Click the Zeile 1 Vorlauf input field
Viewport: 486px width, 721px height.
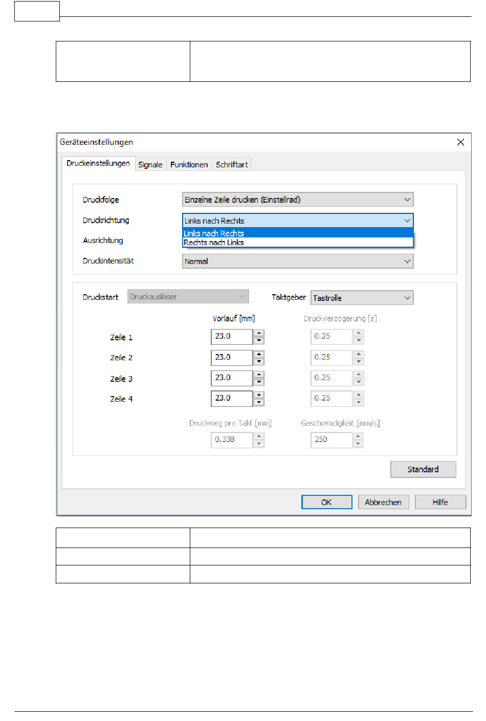(232, 337)
